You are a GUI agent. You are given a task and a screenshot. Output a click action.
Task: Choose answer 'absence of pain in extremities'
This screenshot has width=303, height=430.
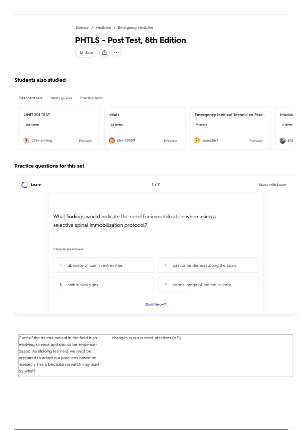tap(104, 265)
